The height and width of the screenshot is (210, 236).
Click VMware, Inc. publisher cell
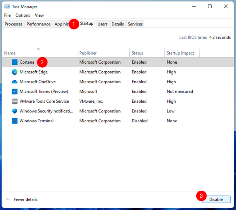coord(91,101)
